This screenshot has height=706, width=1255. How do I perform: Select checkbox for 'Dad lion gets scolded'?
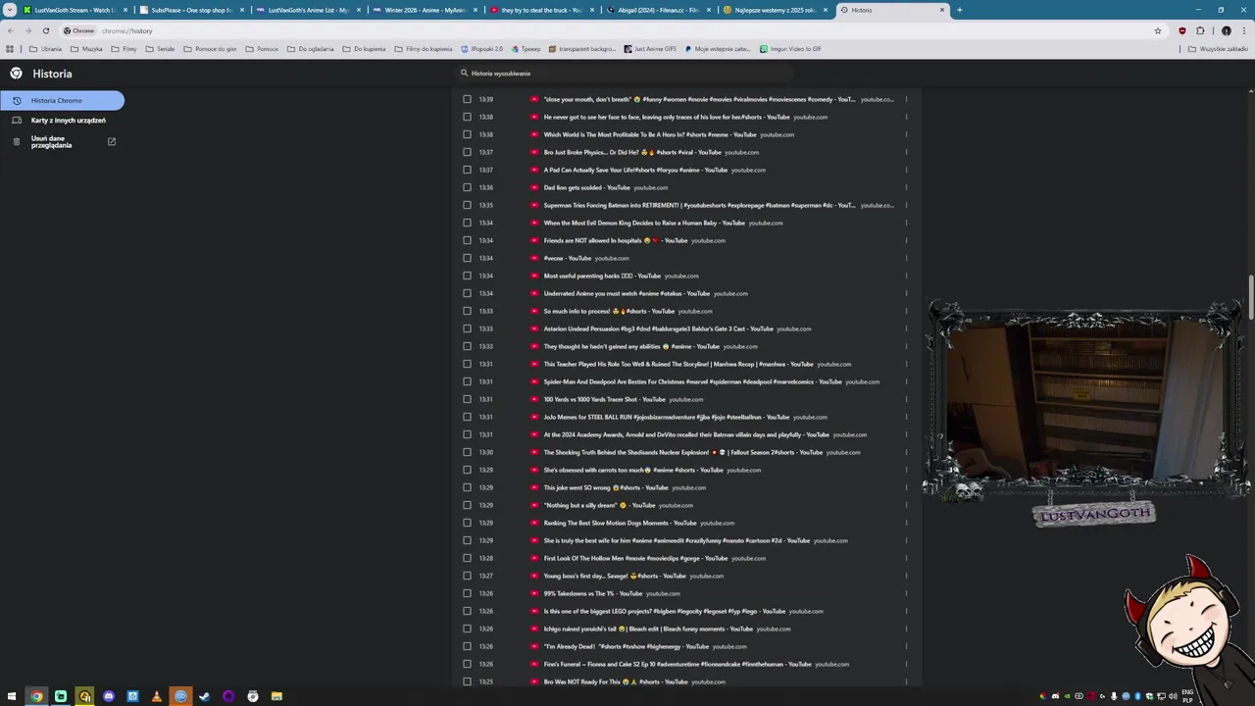click(x=467, y=187)
